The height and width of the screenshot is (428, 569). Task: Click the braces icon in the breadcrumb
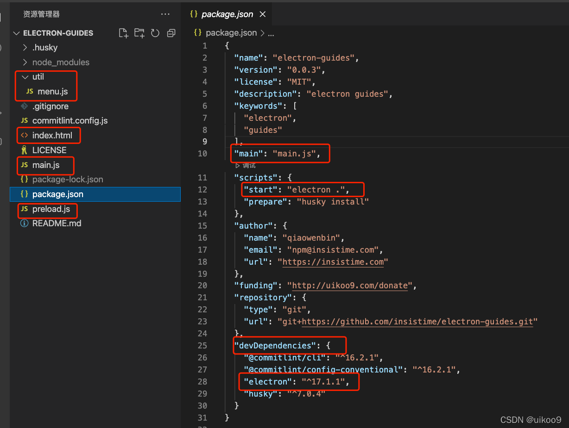click(197, 33)
